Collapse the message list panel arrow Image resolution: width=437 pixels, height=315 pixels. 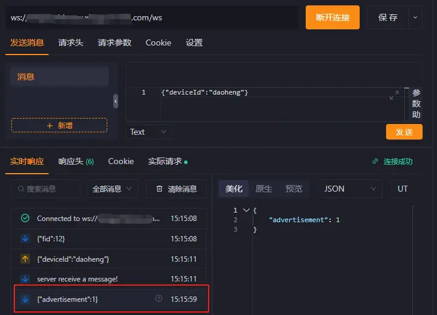click(116, 101)
